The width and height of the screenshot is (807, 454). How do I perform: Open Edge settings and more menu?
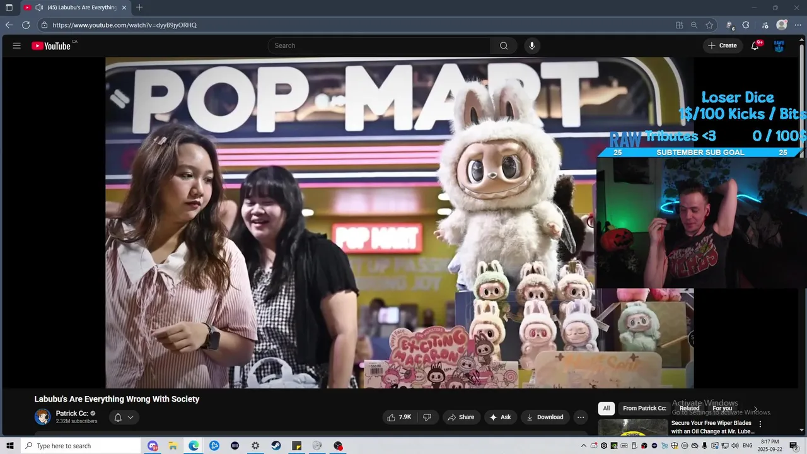[798, 25]
